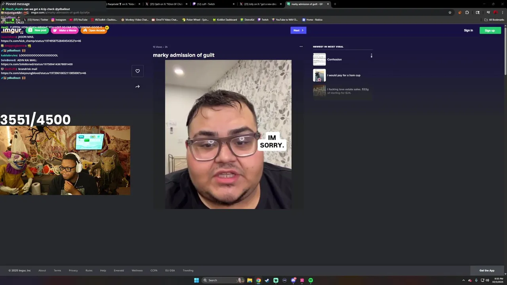The height and width of the screenshot is (285, 507).
Task: Open File Explorer from the taskbar
Action: [x=250, y=280]
